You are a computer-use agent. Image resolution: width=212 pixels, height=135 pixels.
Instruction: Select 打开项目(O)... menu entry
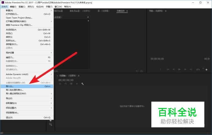pyautogui.click(x=27, y=14)
